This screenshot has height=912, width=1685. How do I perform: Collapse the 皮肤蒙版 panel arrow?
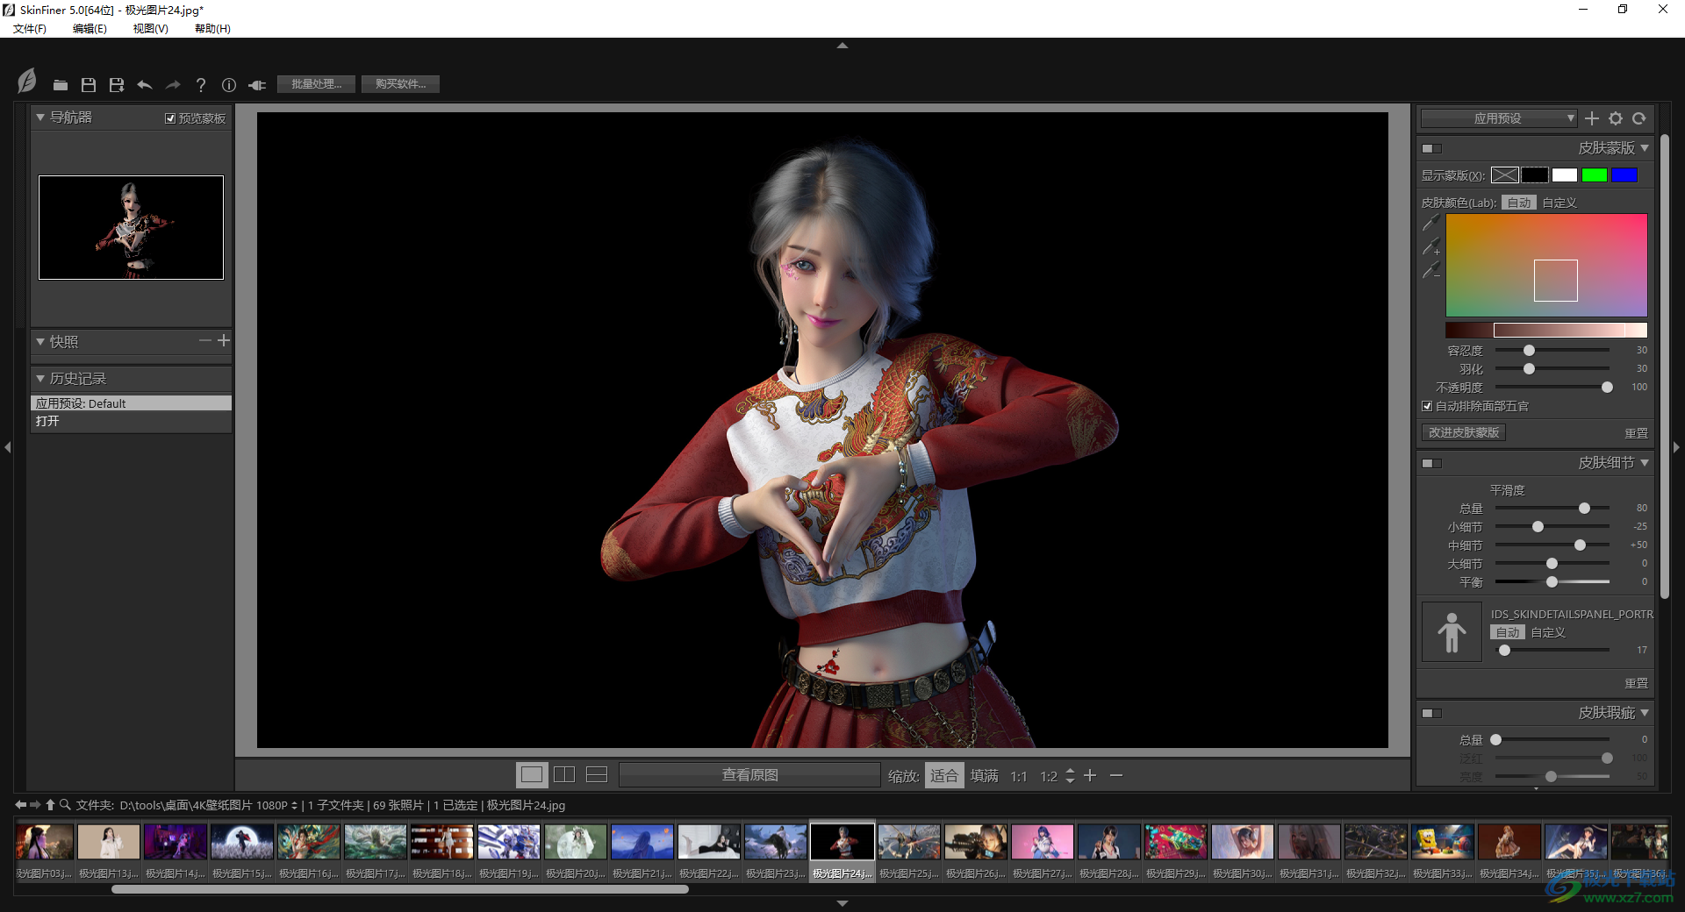pos(1645,148)
